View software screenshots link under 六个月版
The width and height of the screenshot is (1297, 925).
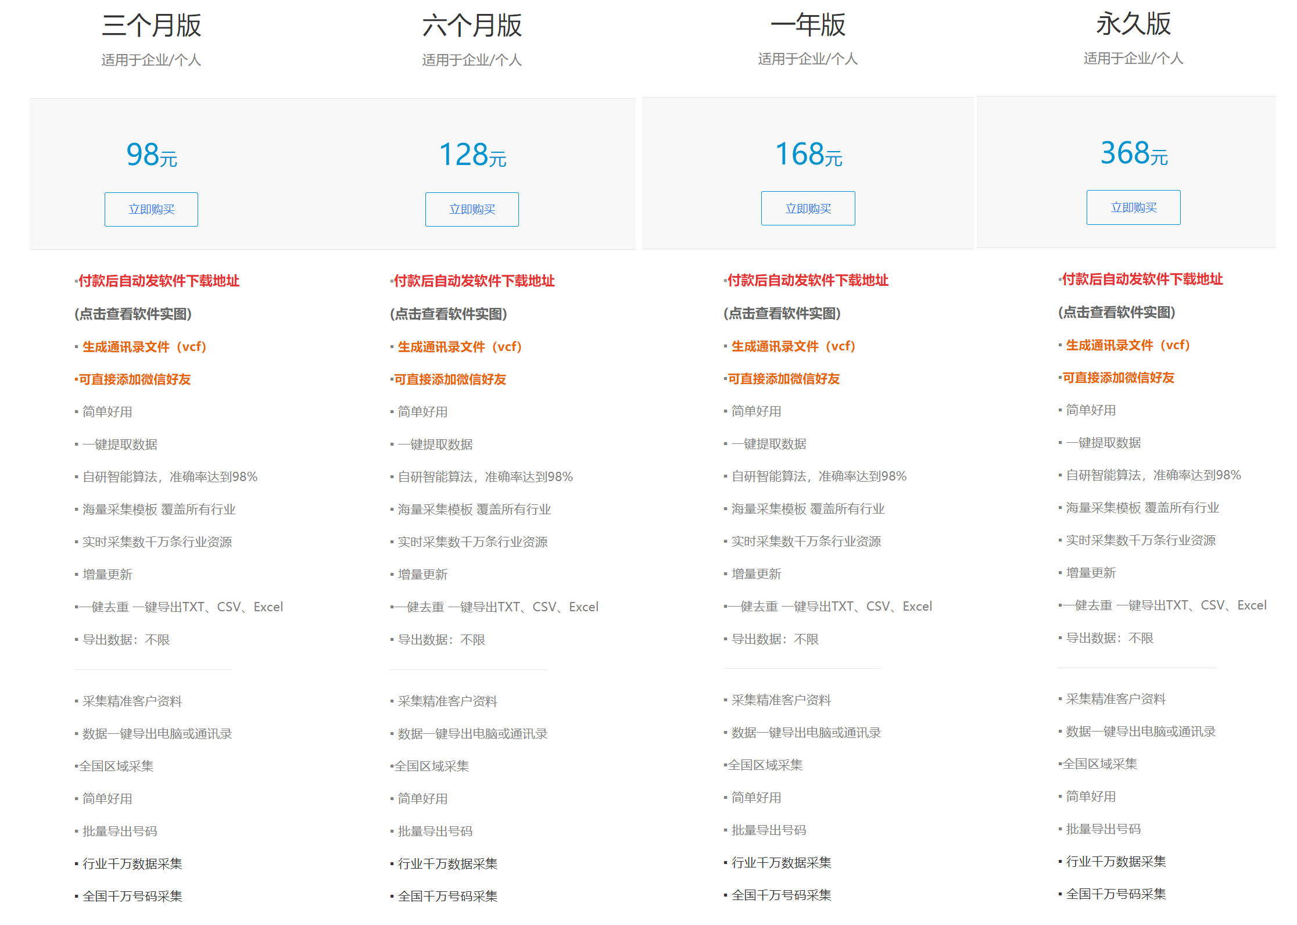[x=449, y=314]
